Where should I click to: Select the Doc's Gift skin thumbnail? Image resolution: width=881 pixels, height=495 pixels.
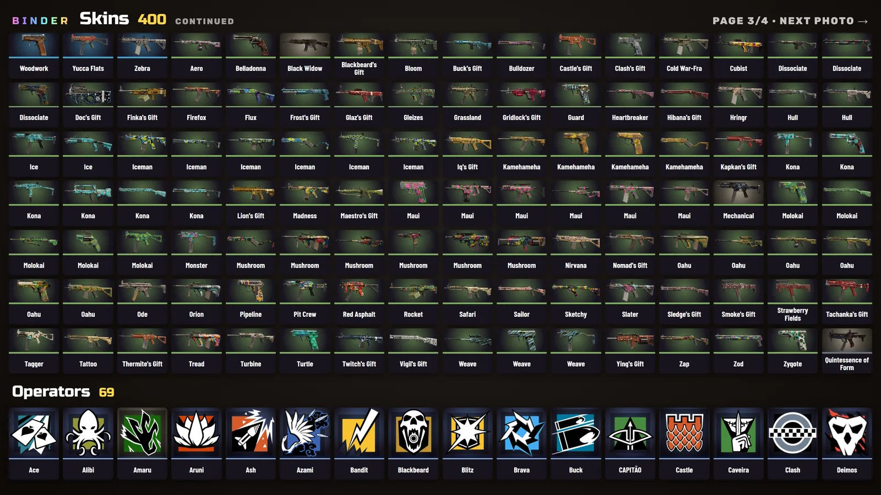[x=88, y=94]
